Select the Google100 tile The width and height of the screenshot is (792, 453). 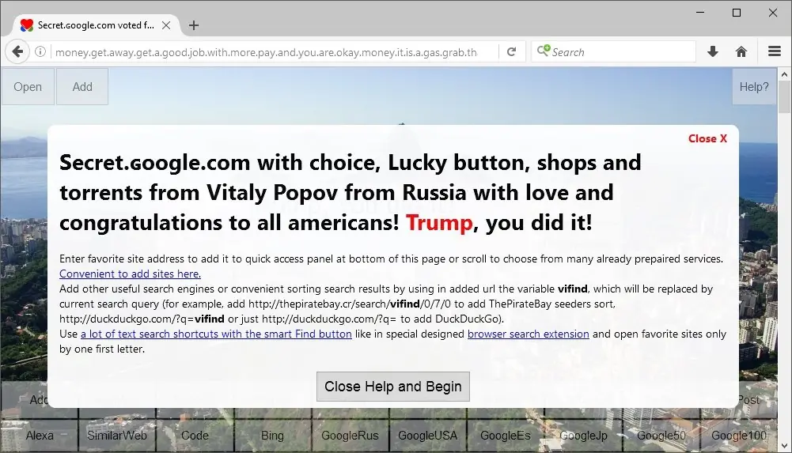pos(738,436)
